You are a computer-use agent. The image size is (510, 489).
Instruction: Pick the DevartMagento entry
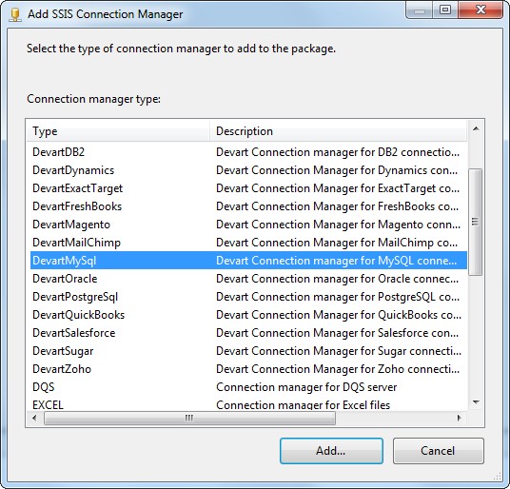coord(248,225)
